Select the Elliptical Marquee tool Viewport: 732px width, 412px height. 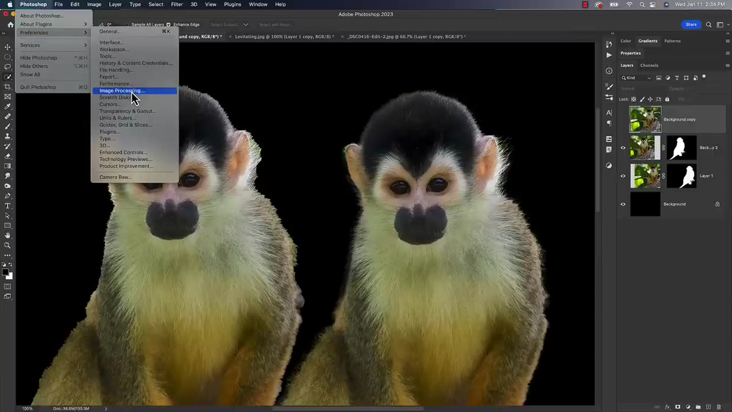click(7, 57)
